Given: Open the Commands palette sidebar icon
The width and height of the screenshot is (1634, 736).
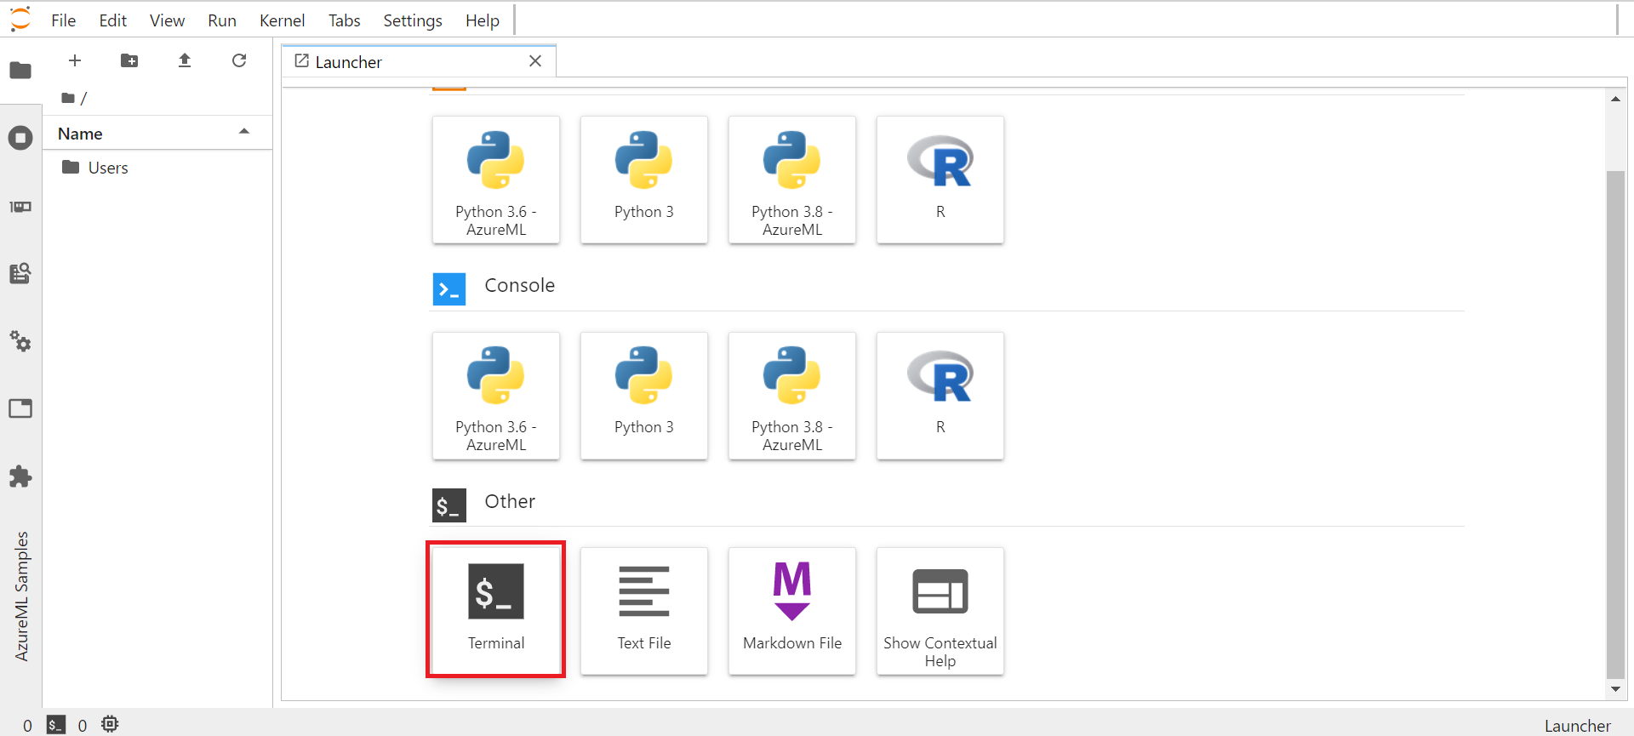Looking at the screenshot, I should tap(20, 273).
